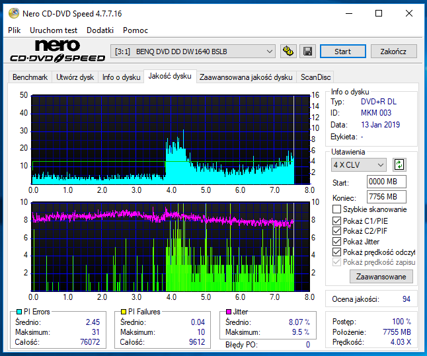
Task: Click PI Failures total value 9612
Action: [x=197, y=342]
